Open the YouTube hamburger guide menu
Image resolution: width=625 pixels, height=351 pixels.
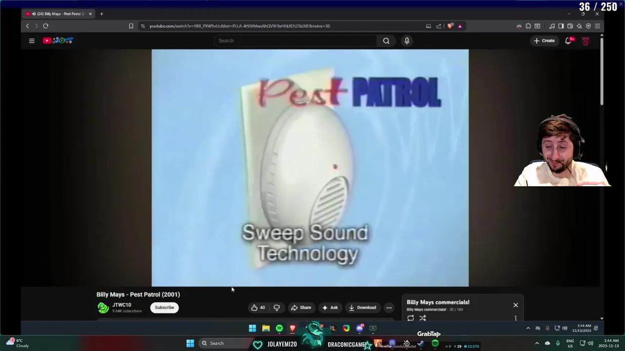pyautogui.click(x=32, y=41)
